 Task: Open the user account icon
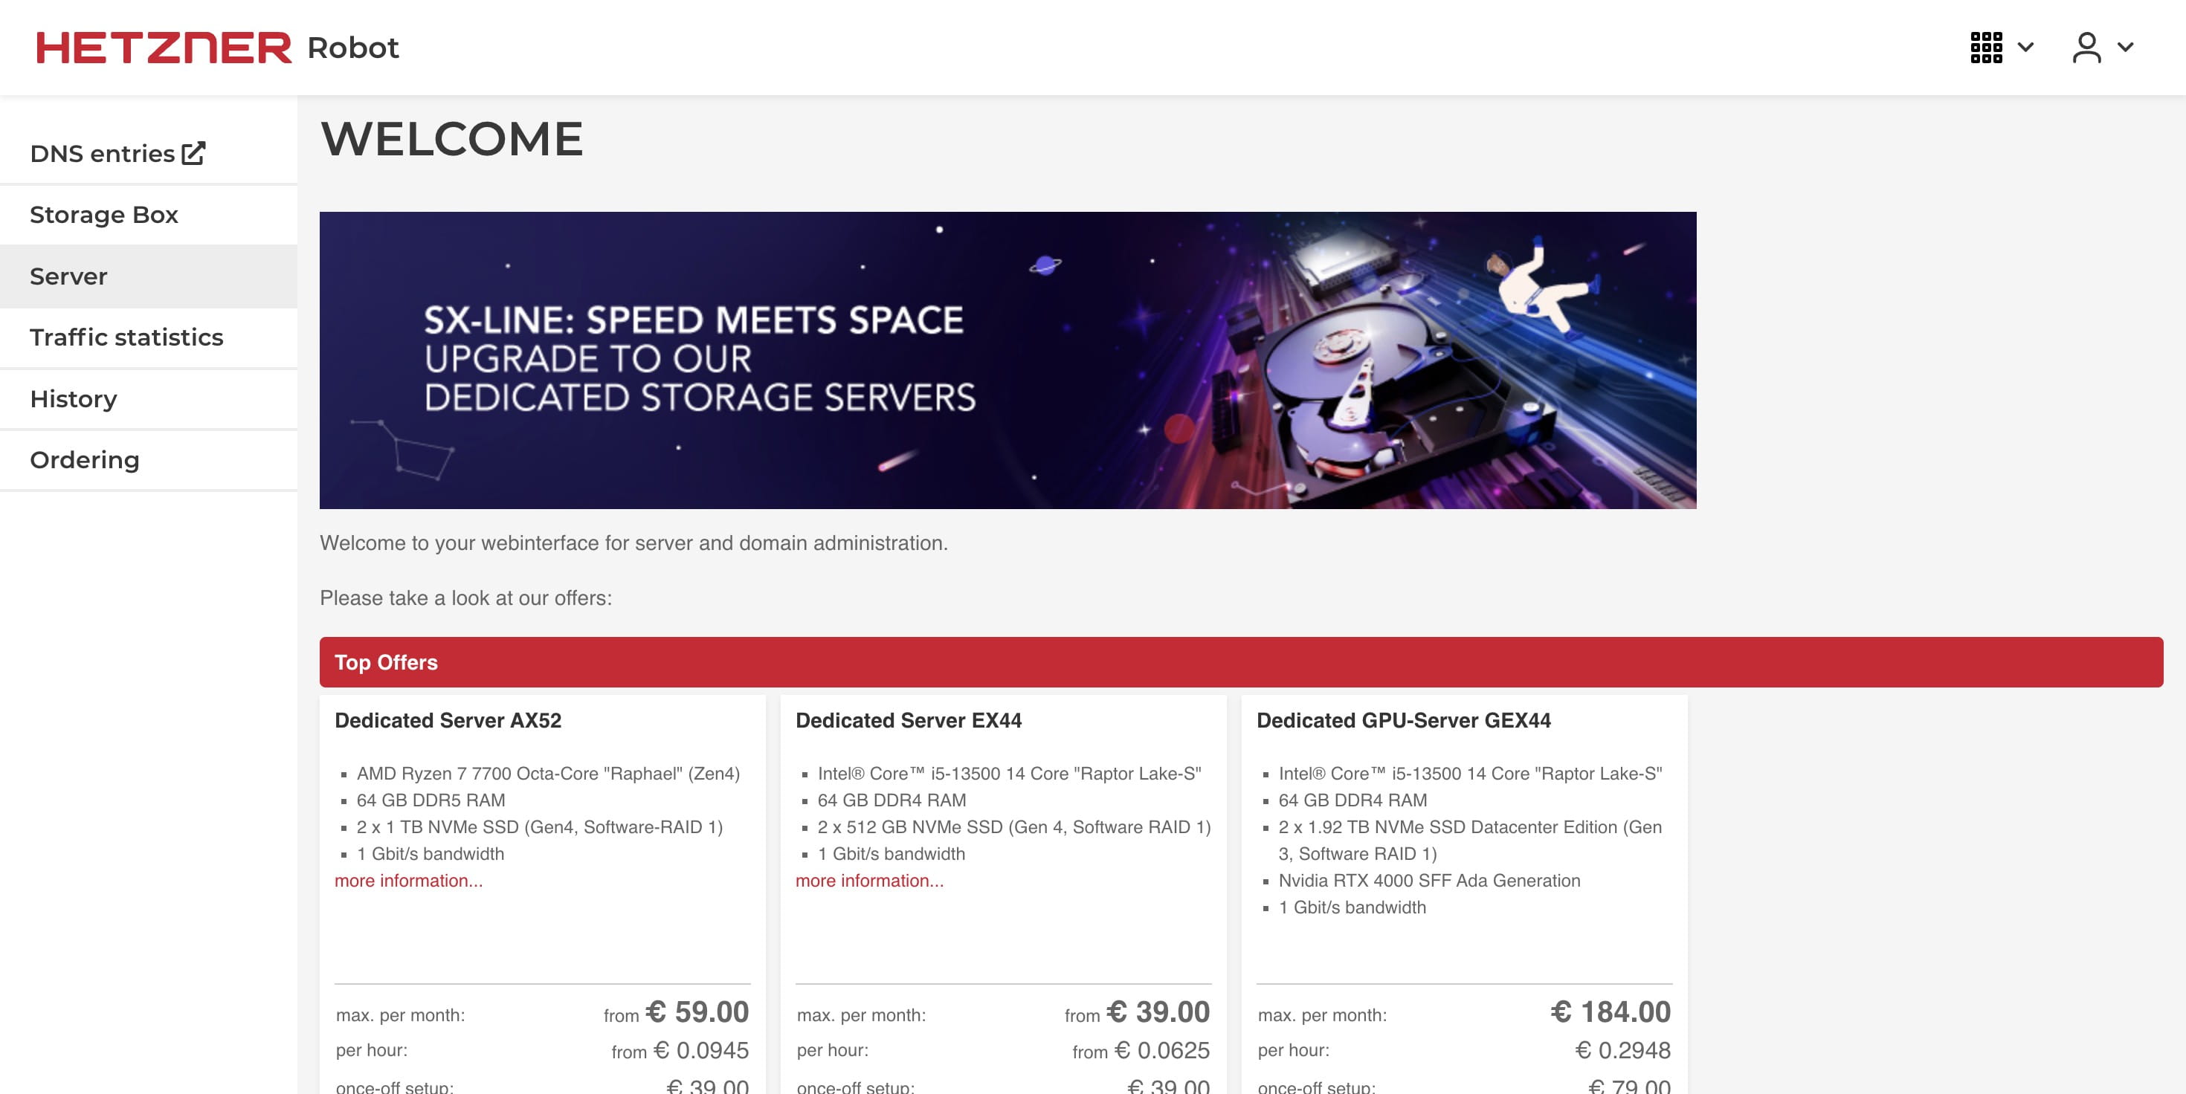pos(2086,48)
